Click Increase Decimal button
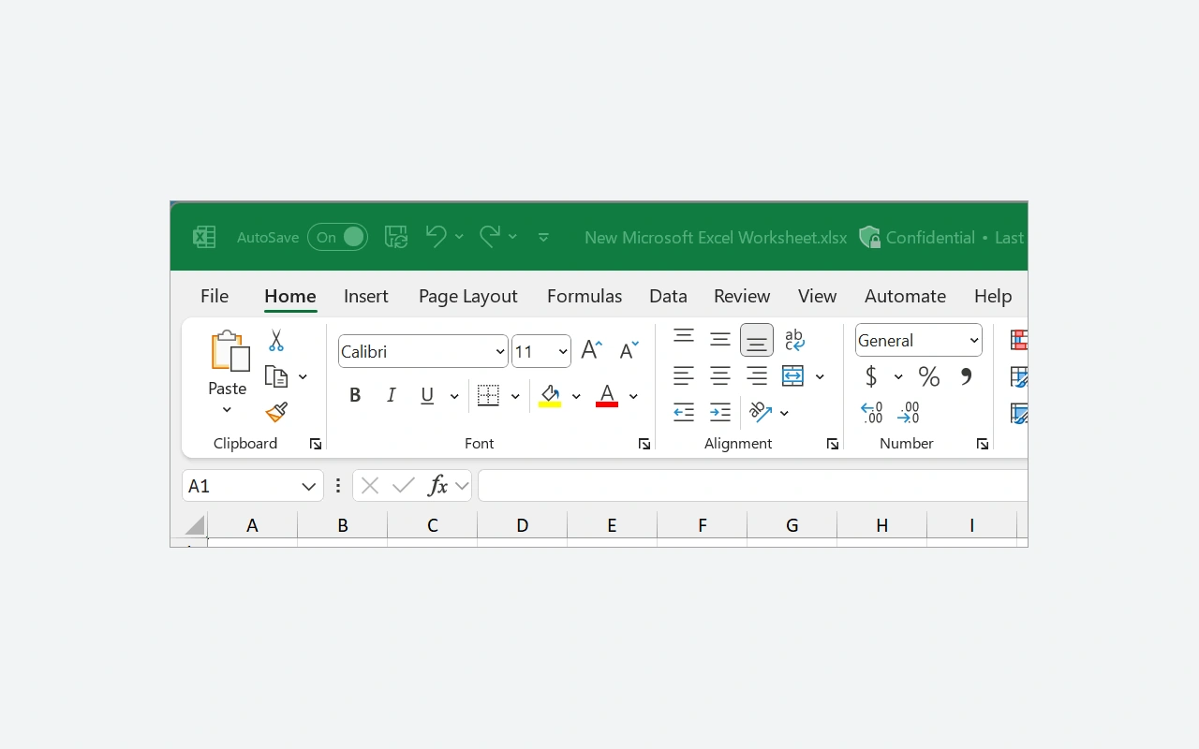Image resolution: width=1199 pixels, height=749 pixels. pyautogui.click(x=871, y=412)
